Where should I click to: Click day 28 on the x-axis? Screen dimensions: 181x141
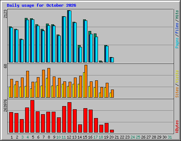(x=154, y=137)
